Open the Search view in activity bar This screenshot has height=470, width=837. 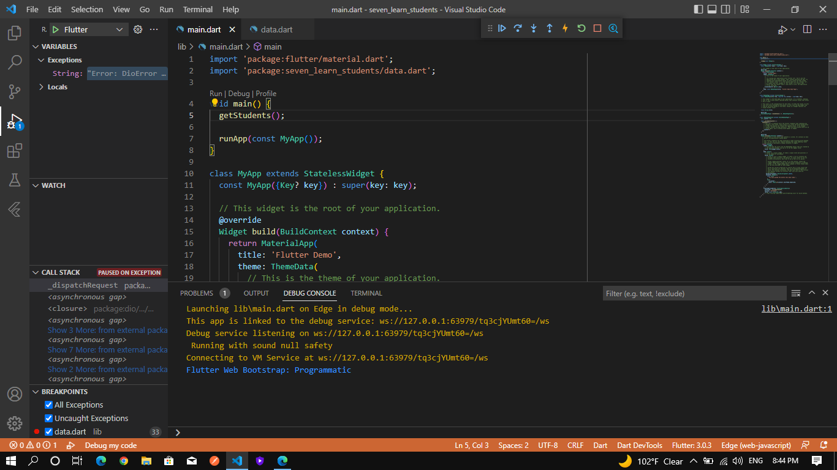15,62
